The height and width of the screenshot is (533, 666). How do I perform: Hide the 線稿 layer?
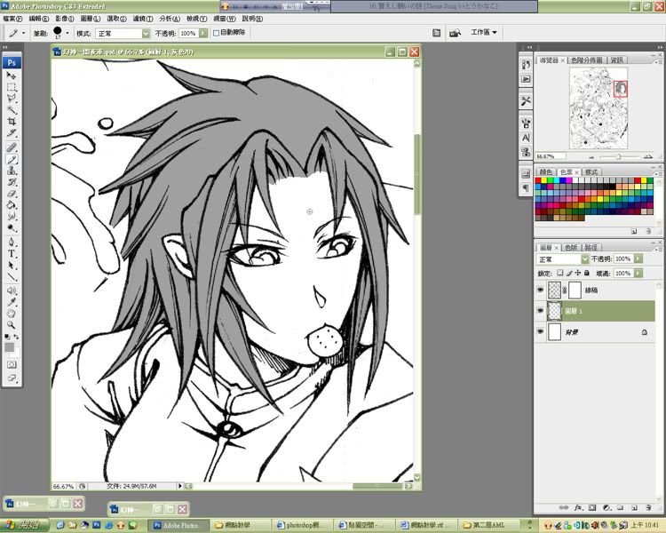click(x=540, y=290)
